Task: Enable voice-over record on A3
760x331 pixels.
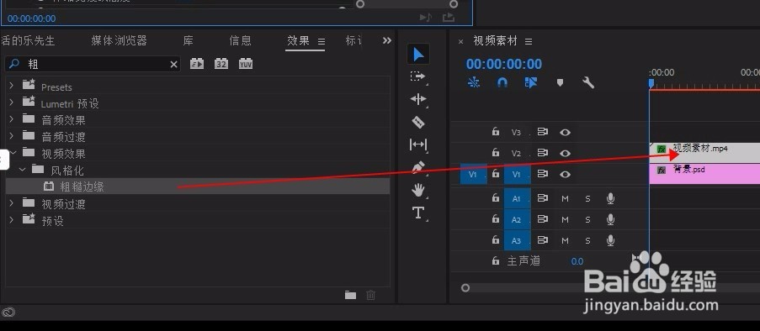Action: (x=611, y=240)
